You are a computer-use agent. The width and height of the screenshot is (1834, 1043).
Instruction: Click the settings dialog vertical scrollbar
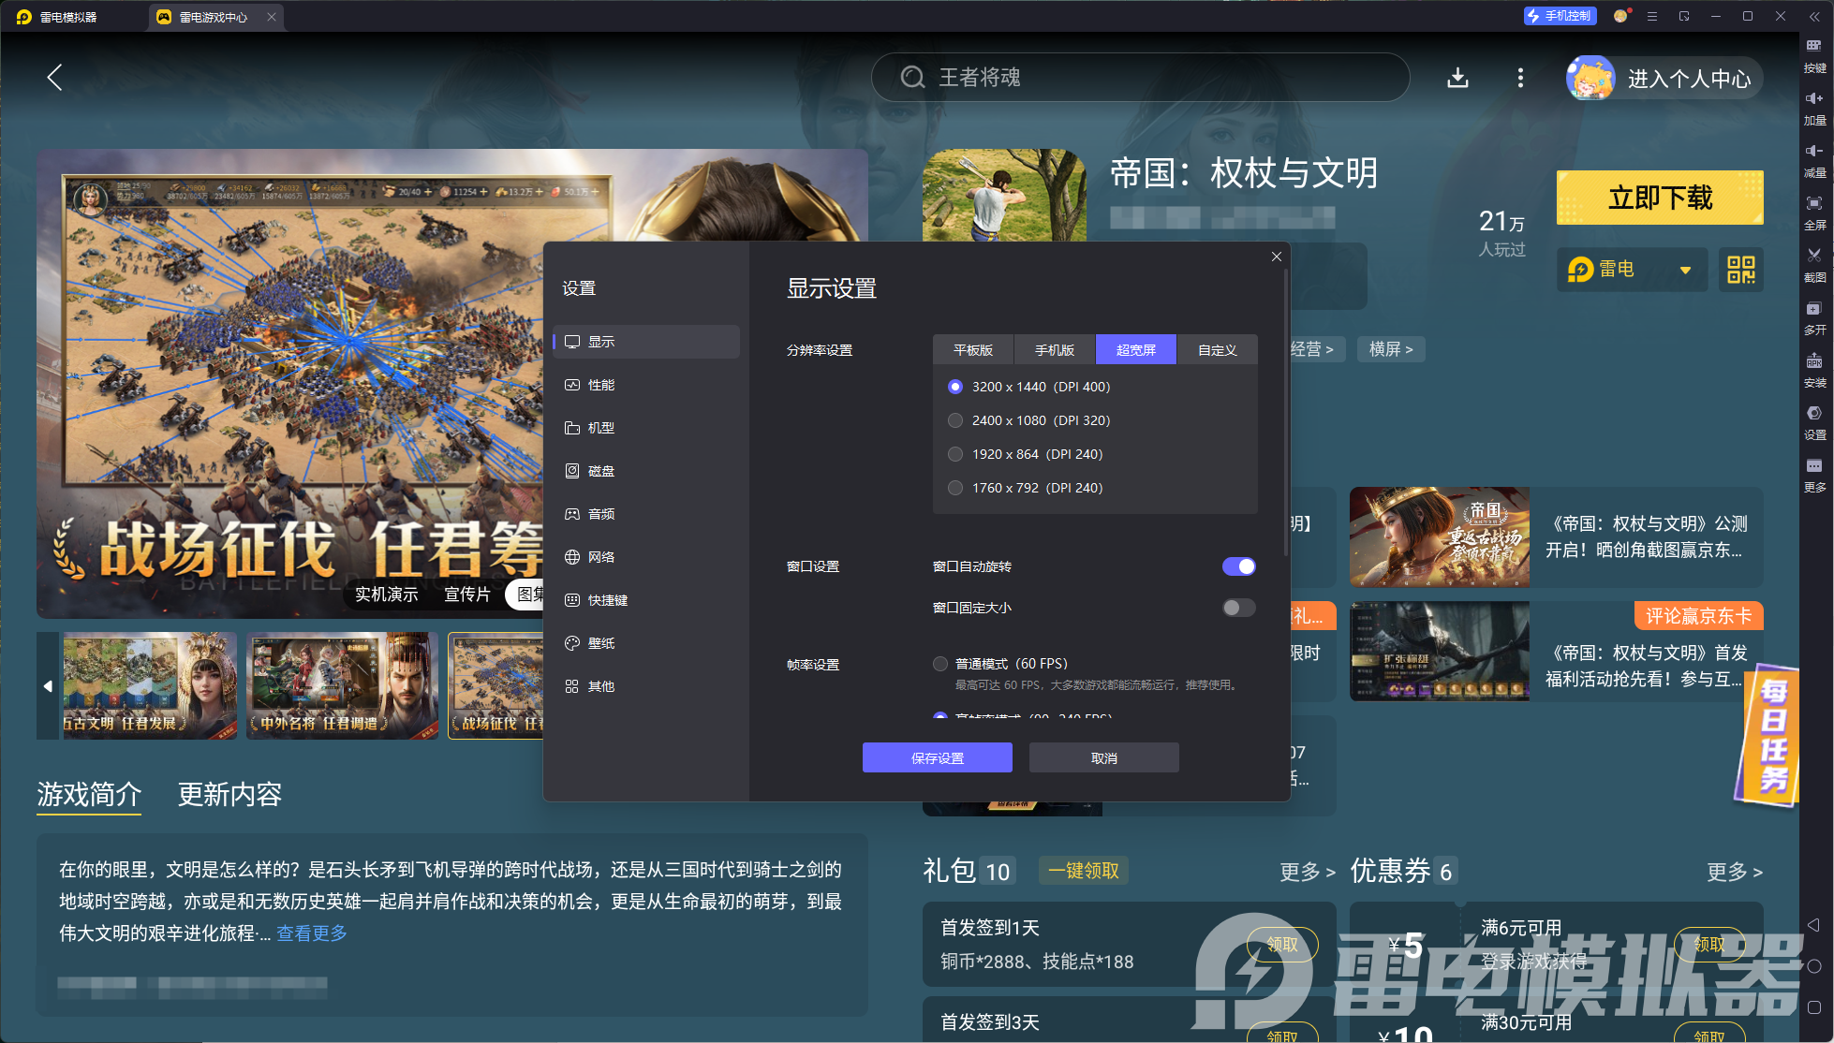[x=1285, y=412]
